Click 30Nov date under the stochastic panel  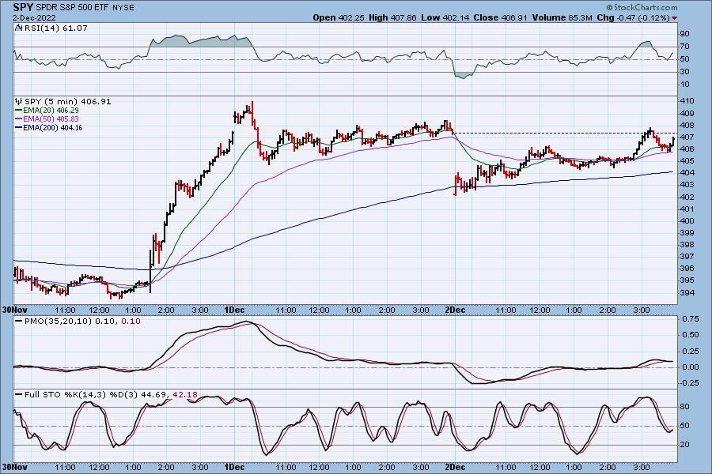pyautogui.click(x=16, y=467)
